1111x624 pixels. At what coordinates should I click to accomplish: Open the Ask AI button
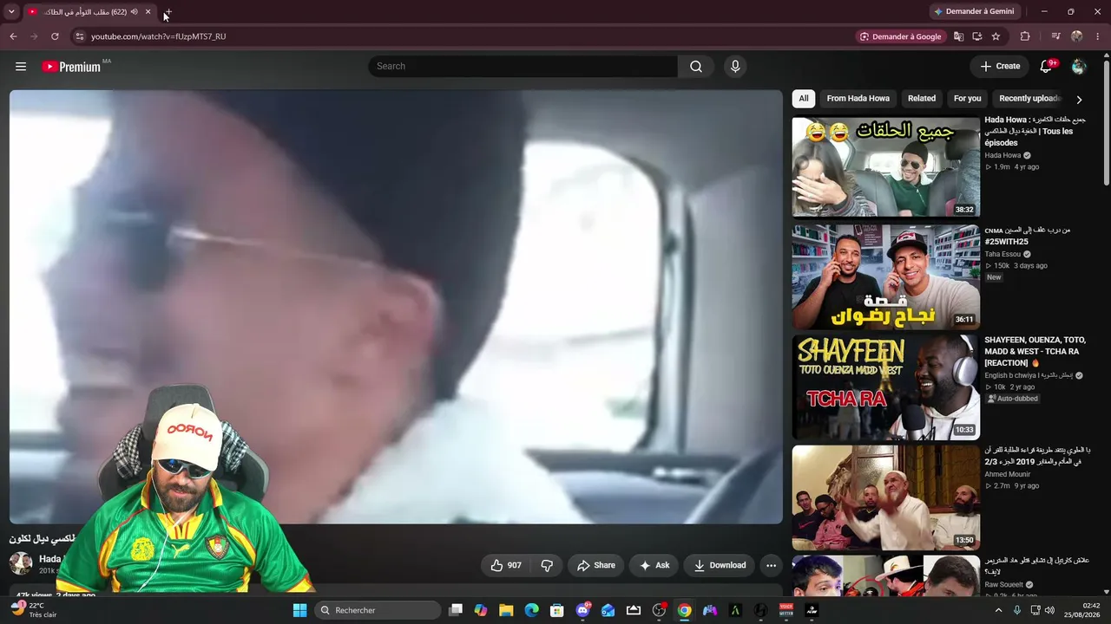click(x=654, y=565)
